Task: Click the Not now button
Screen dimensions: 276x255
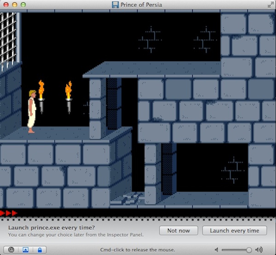Action: (178, 231)
